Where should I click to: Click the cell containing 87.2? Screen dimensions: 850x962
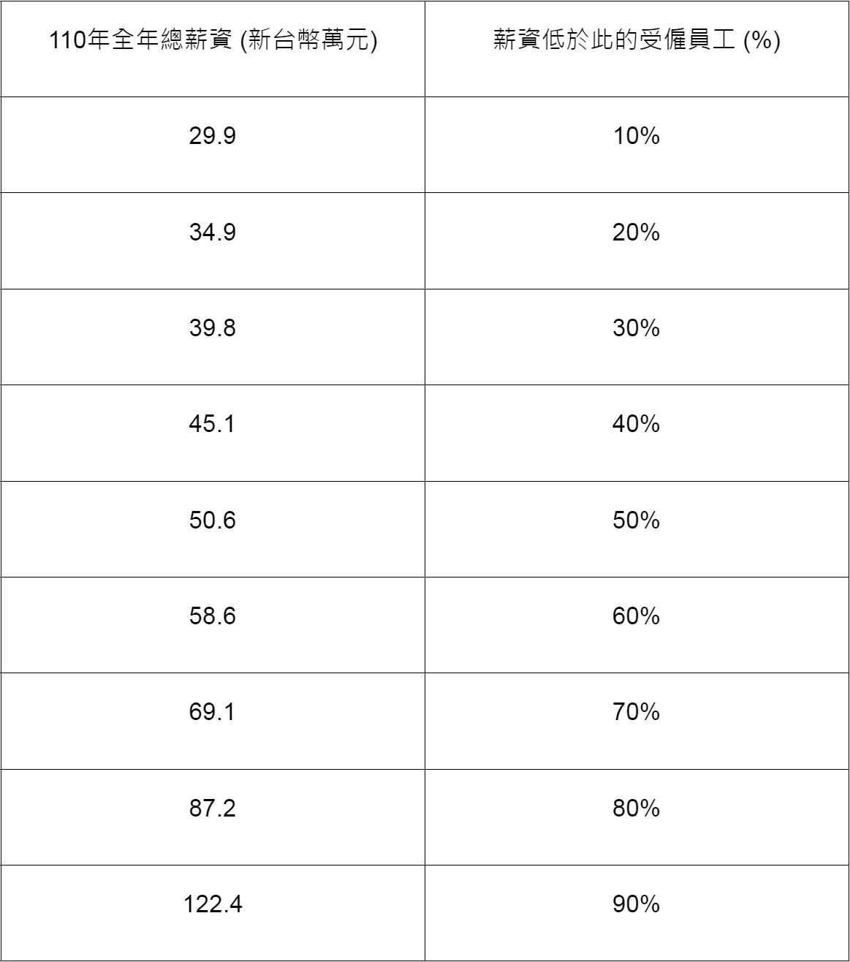tap(213, 817)
